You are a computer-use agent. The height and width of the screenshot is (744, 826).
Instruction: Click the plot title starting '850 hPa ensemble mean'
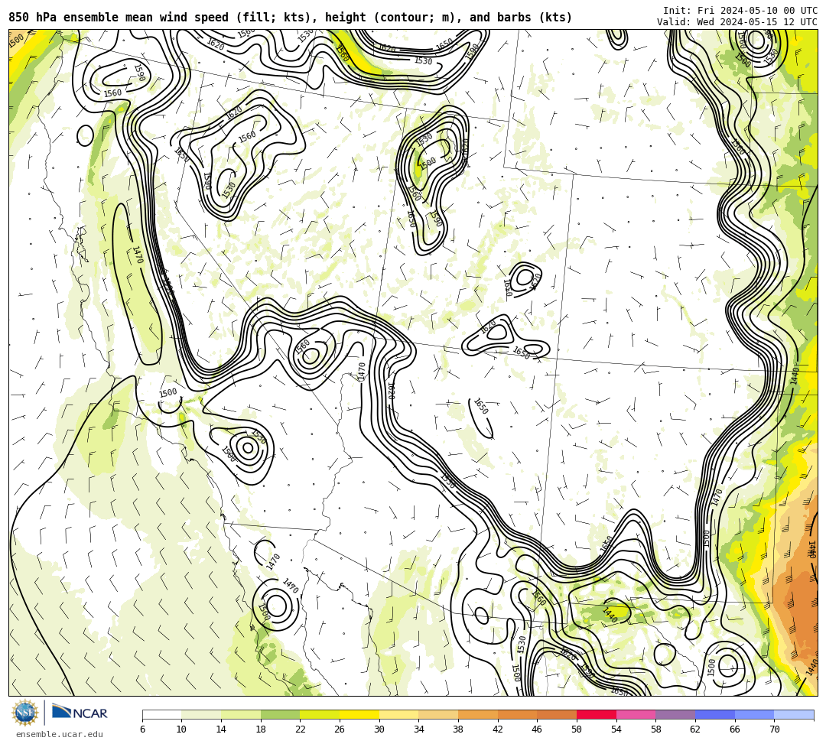pos(291,18)
